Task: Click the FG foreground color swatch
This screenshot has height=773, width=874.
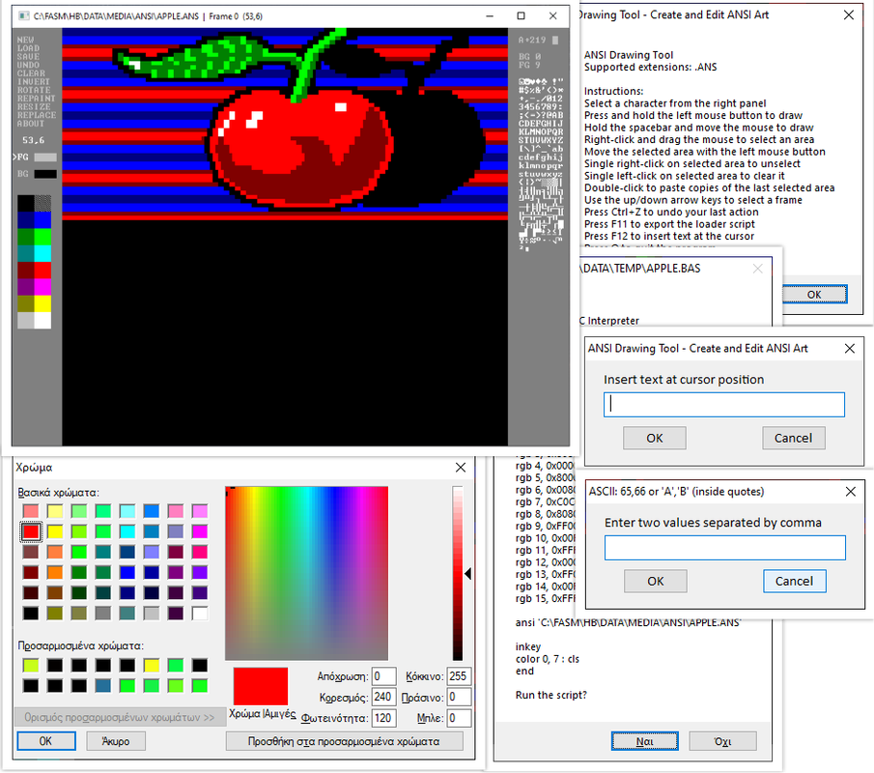Action: coord(45,157)
